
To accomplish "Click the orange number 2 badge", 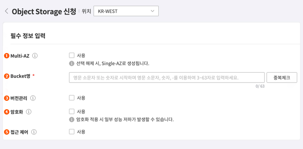I will (x=6, y=76).
